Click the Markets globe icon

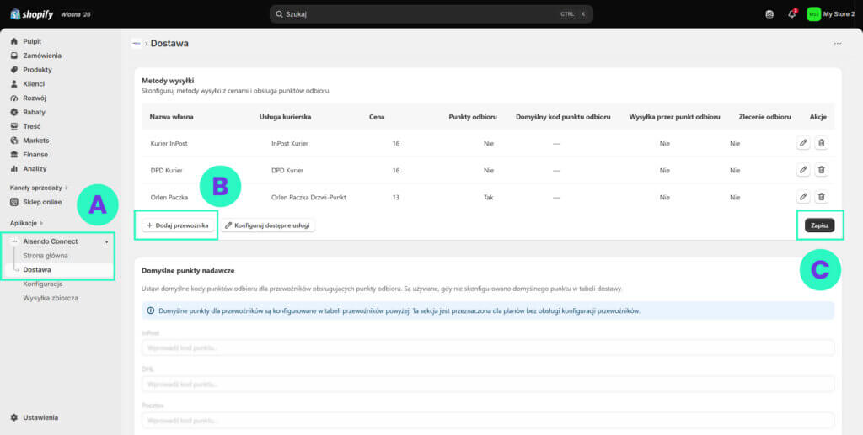tap(14, 141)
